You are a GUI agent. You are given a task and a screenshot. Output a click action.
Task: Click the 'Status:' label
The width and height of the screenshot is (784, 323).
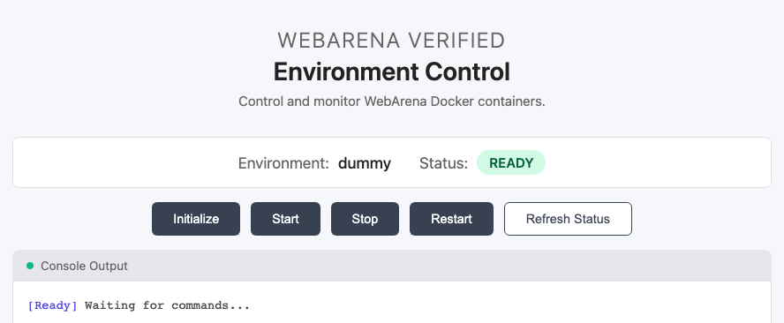click(443, 163)
